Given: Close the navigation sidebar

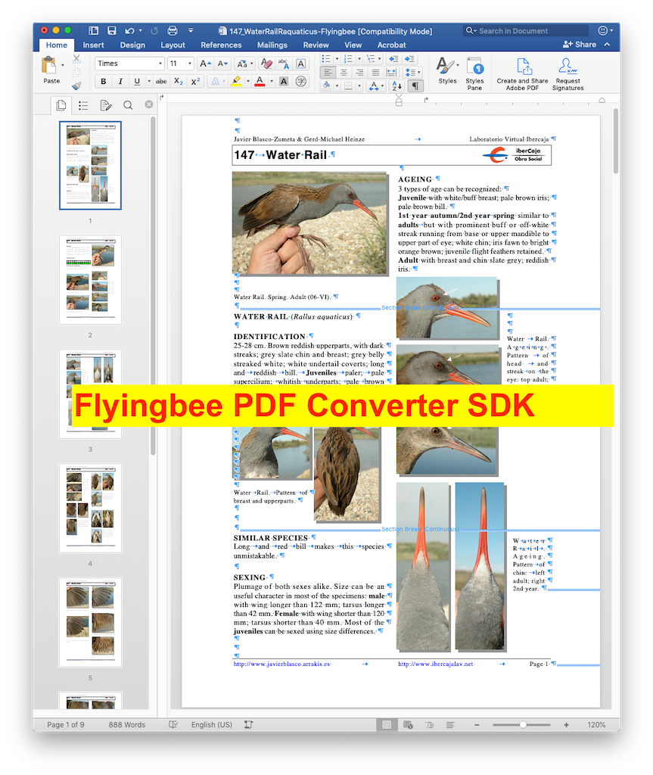Looking at the screenshot, I should click(x=149, y=104).
